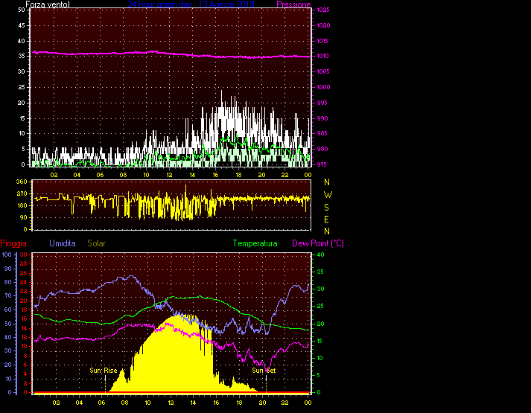
Task: Click the red rain axis value 28
Action: tap(23, 264)
